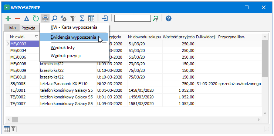Select Ewidencja wyposażenia menu entry
The image size is (274, 136).
tap(74, 37)
